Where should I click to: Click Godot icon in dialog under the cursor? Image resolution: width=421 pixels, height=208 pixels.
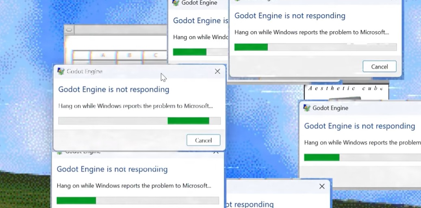pos(61,71)
